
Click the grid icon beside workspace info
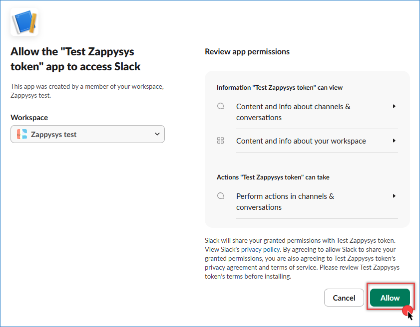coord(221,141)
